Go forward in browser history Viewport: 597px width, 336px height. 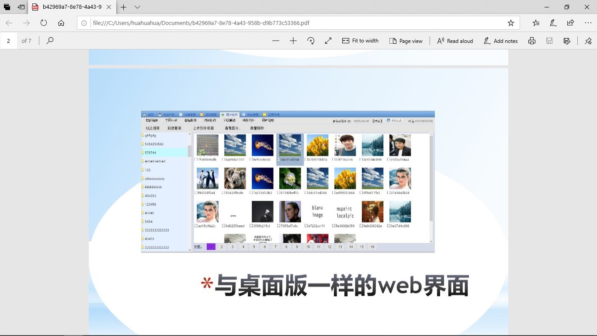[26, 23]
